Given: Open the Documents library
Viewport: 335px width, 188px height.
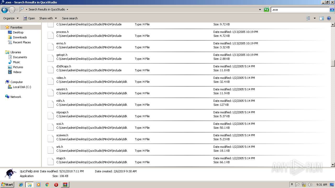Looking at the screenshot, I should 20,57.
